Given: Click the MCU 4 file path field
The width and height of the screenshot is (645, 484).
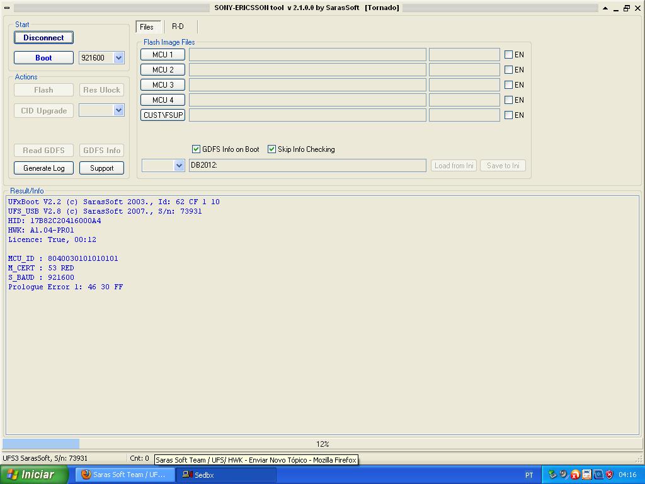Looking at the screenshot, I should pos(307,100).
